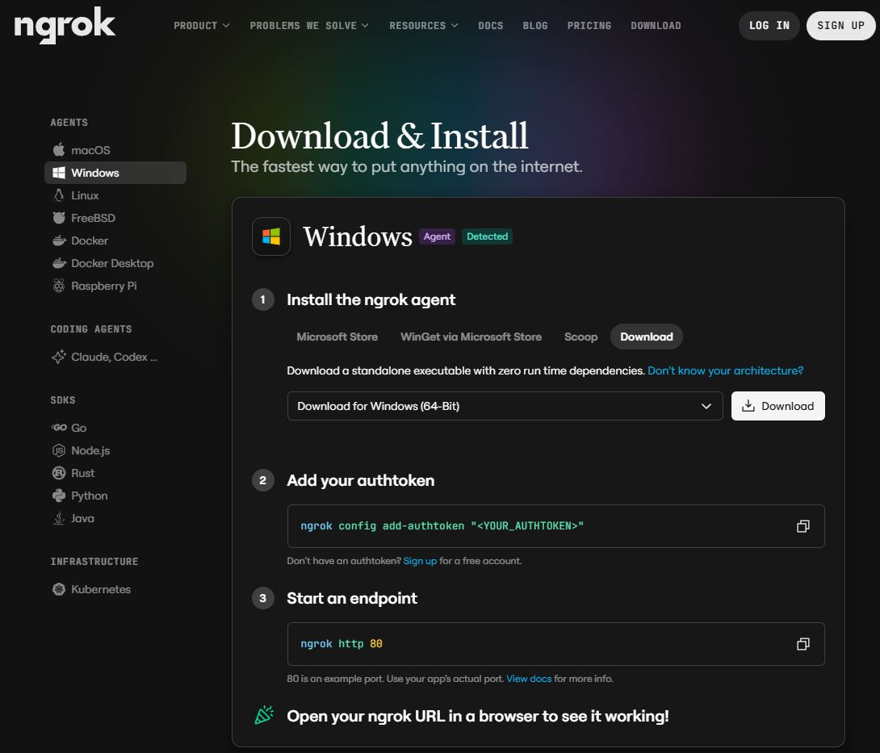Click the Raspberry Pi icon
This screenshot has height=753, width=880.
pos(58,286)
